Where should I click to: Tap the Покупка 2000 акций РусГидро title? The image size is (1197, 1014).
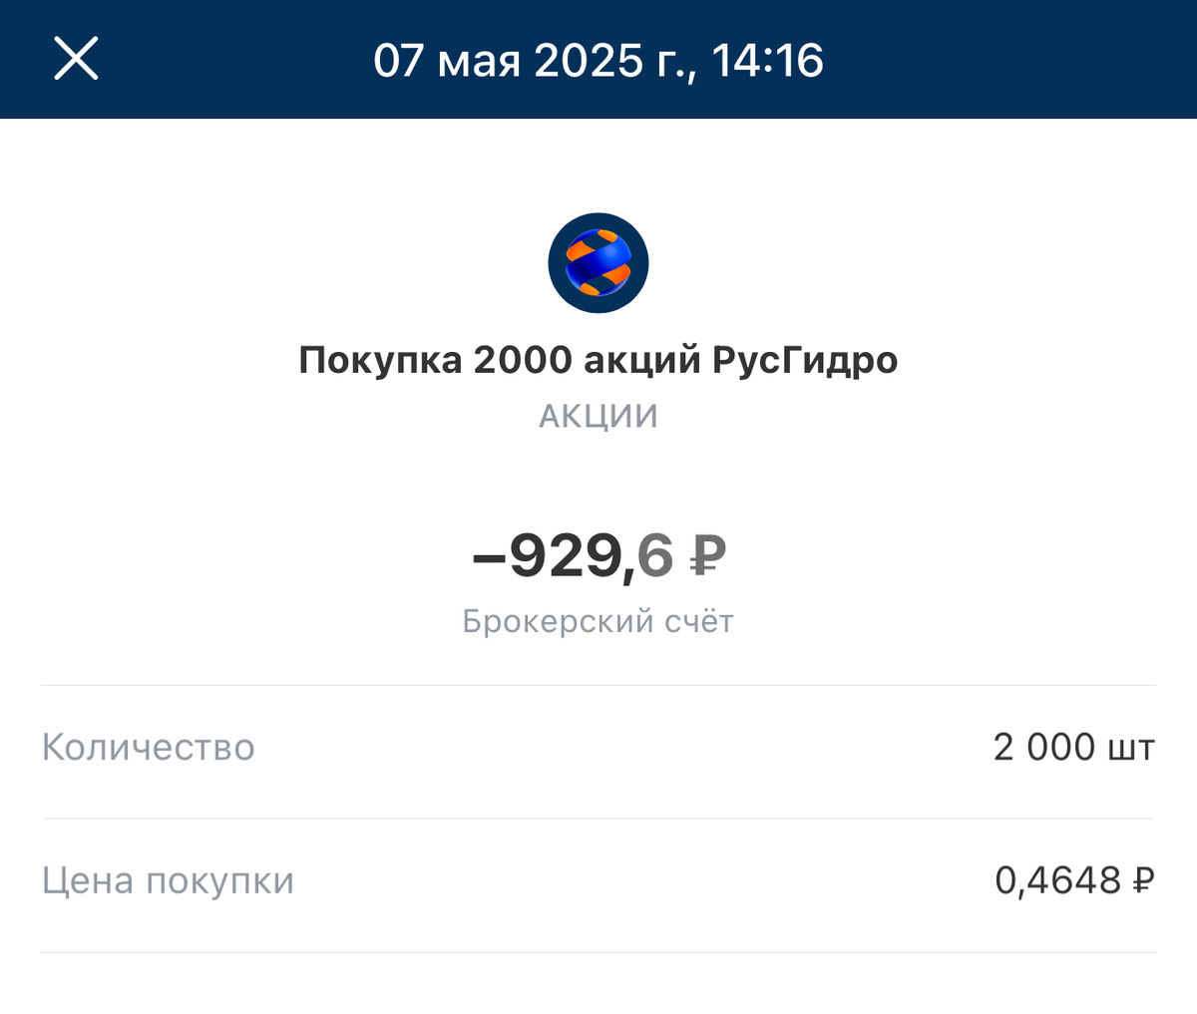pyautogui.click(x=598, y=360)
